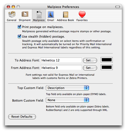The height and width of the screenshot is (131, 127).
Task: Open the To Address Font color swatch
Action: [107, 60]
